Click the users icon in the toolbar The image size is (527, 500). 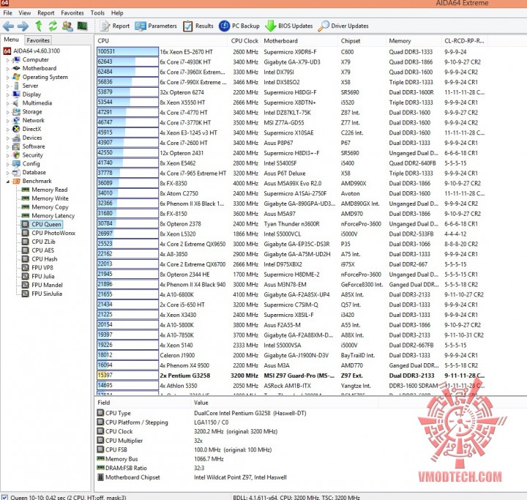point(67,26)
